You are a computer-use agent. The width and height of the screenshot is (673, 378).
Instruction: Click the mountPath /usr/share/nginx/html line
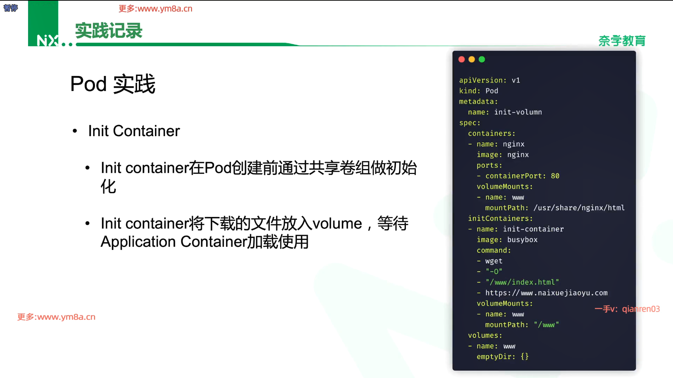pos(555,208)
